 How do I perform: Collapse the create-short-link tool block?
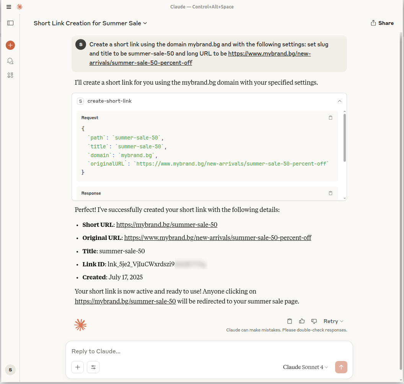[339, 101]
